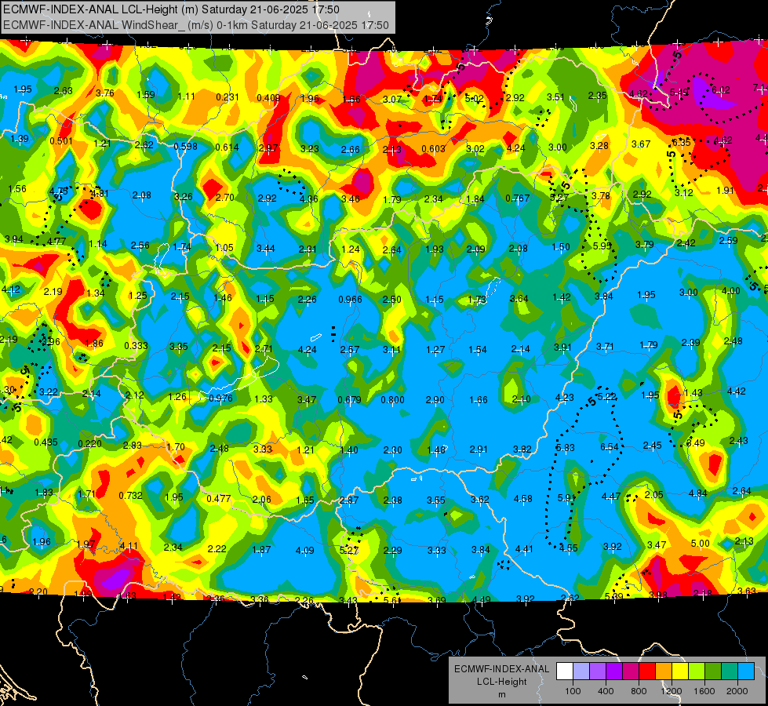The width and height of the screenshot is (768, 706).
Task: Click the 0.966 wind shear value
Action: point(350,300)
